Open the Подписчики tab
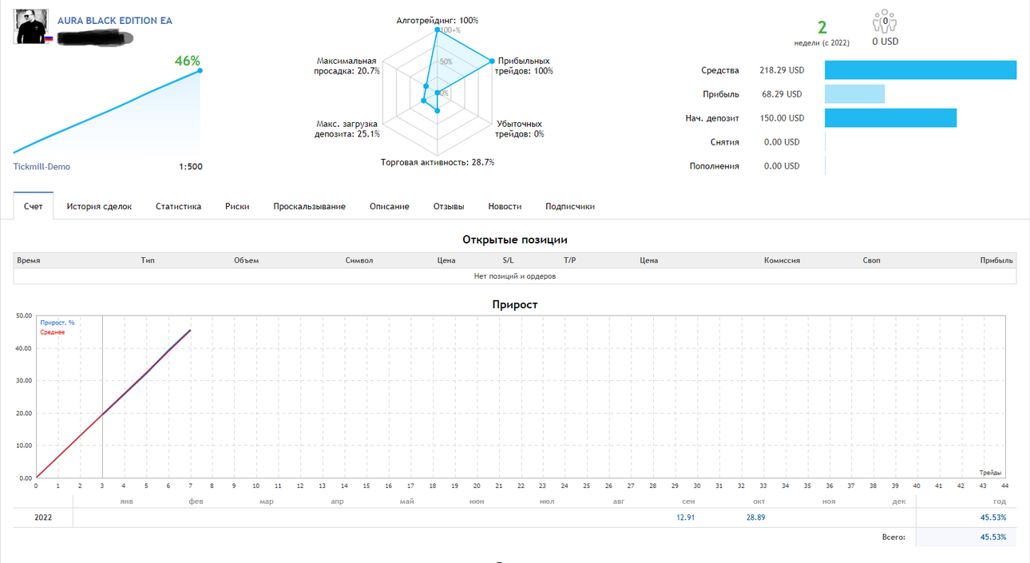Image resolution: width=1030 pixels, height=563 pixels. click(570, 206)
